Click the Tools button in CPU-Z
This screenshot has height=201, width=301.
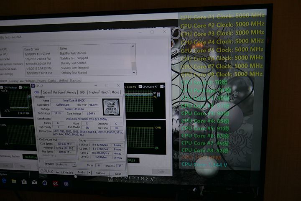coord(82,173)
